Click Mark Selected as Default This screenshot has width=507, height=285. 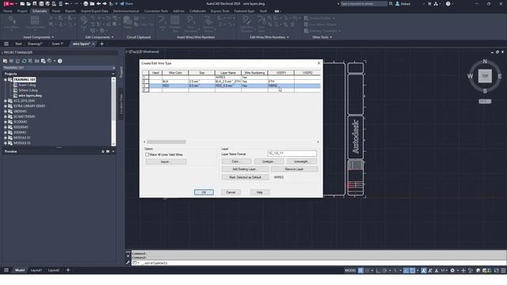[245, 177]
